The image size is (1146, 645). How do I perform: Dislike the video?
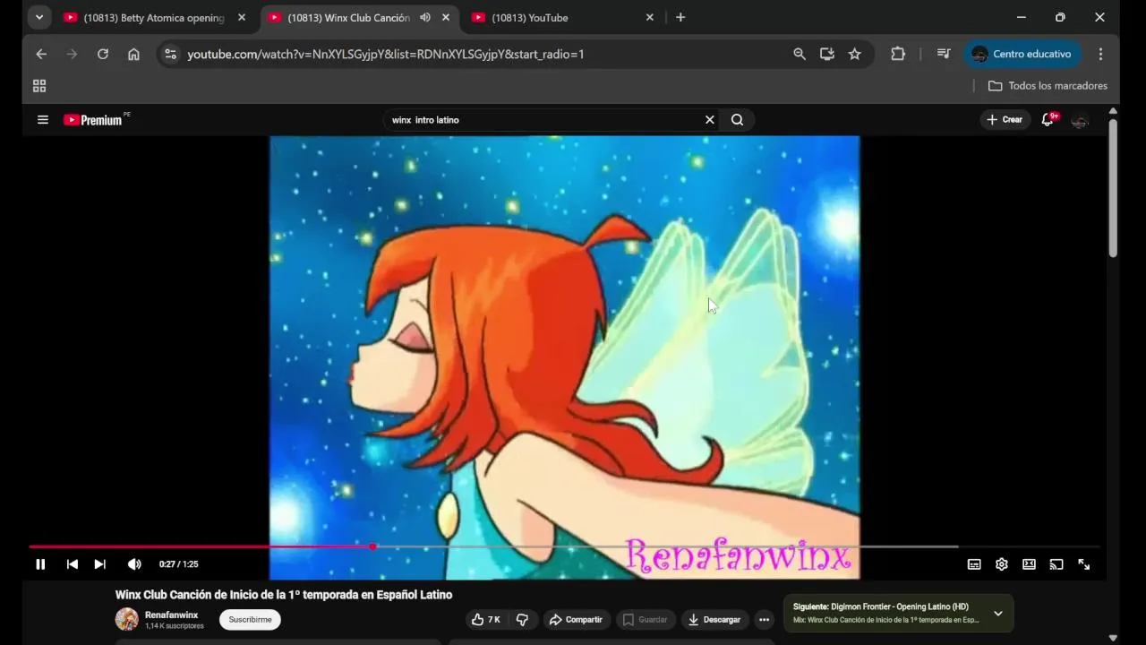[522, 620]
